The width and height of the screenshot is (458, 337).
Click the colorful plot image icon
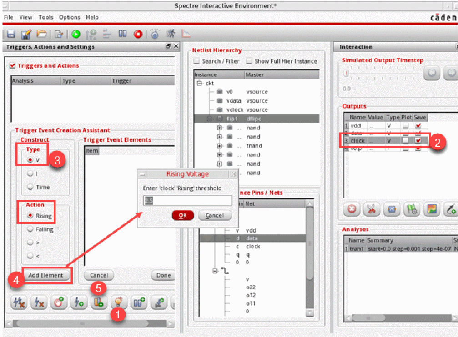[432, 209]
